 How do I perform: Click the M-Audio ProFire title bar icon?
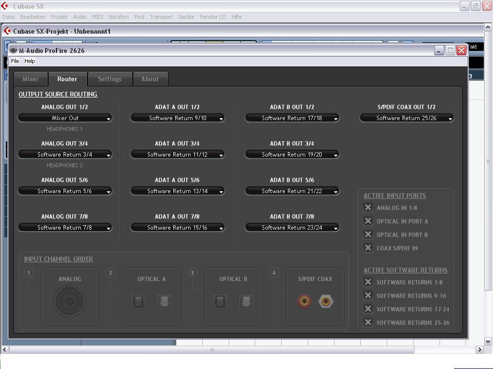click(x=13, y=50)
